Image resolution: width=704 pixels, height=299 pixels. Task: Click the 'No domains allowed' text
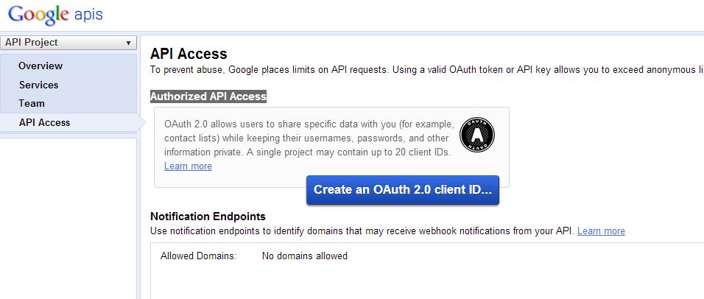pyautogui.click(x=304, y=256)
